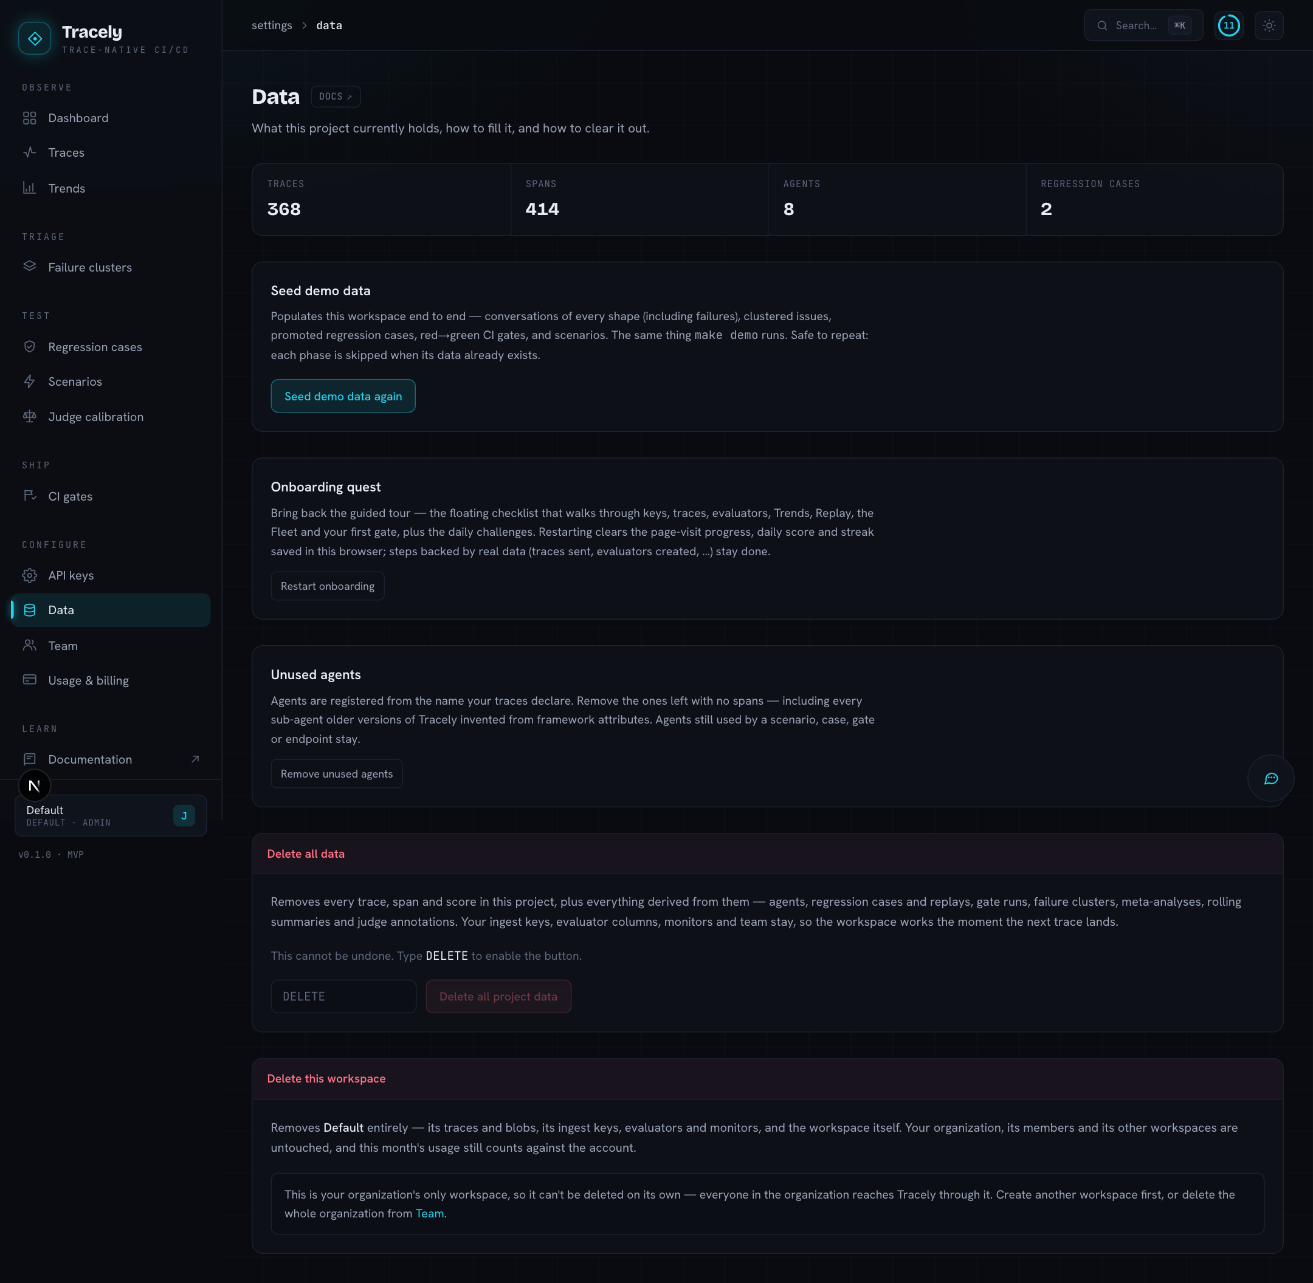Click the CI gates flag icon
This screenshot has height=1283, width=1313.
[x=30, y=496]
